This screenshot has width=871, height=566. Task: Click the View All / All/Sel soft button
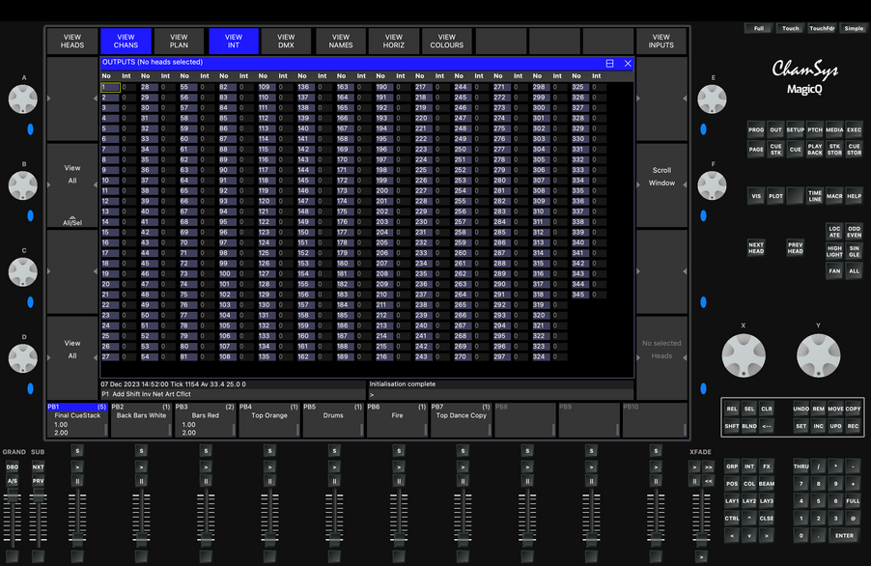click(72, 184)
